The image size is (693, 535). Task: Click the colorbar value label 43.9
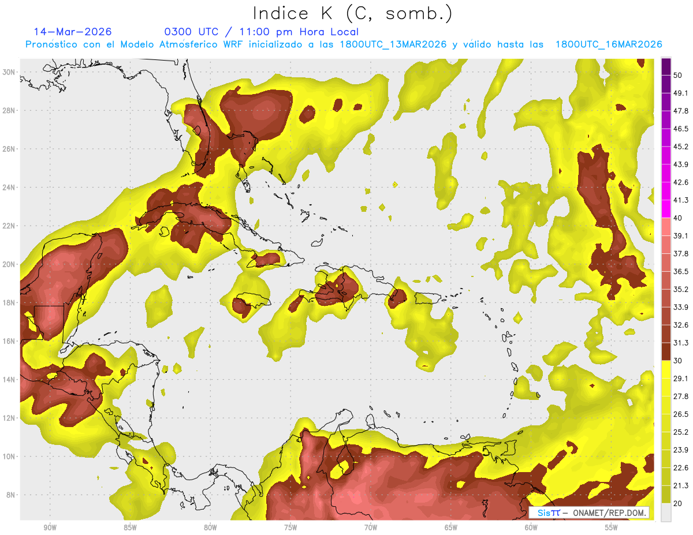click(x=681, y=164)
